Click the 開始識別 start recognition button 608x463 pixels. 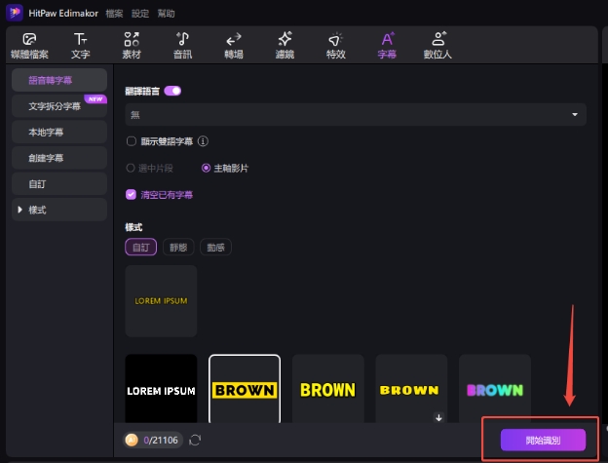point(543,440)
